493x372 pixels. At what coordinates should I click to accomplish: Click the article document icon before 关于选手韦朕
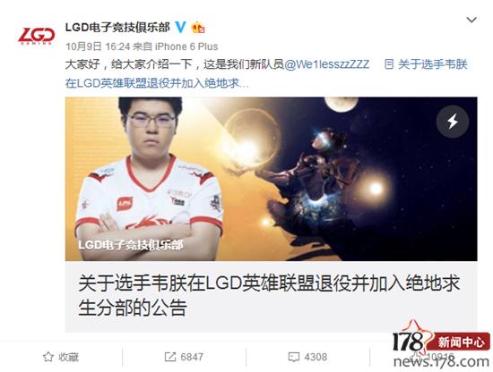click(389, 64)
